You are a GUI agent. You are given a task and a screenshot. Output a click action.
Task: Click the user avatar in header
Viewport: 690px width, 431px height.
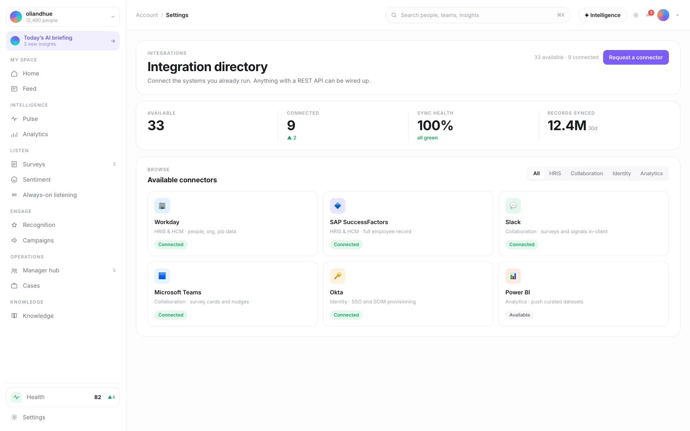pos(663,15)
